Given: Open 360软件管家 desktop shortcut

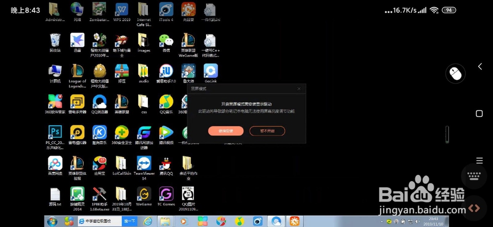Looking at the screenshot, I should (x=55, y=104).
